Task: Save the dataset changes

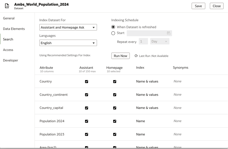Action: pyautogui.click(x=198, y=6)
